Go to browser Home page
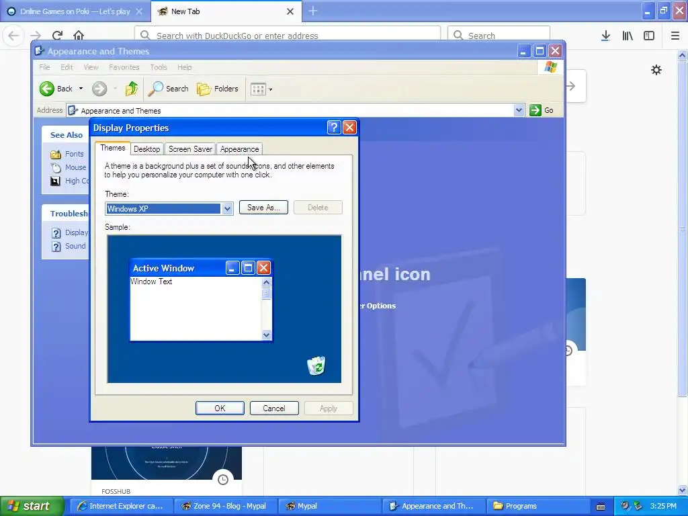The image size is (688, 516). [x=79, y=36]
